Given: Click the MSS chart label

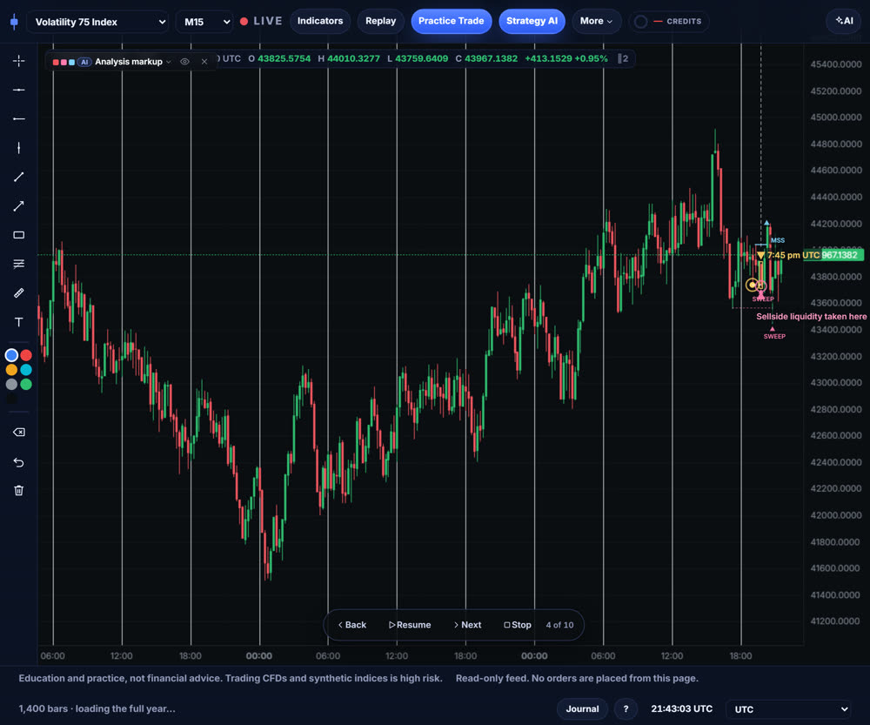Looking at the screenshot, I should click(x=777, y=240).
